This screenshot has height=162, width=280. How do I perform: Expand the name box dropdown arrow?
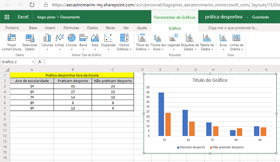tap(33, 62)
